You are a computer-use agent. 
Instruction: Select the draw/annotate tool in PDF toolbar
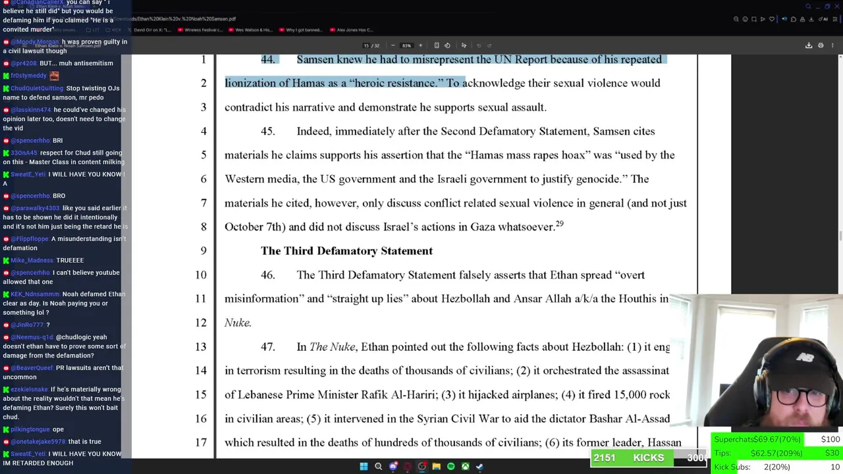click(x=464, y=45)
